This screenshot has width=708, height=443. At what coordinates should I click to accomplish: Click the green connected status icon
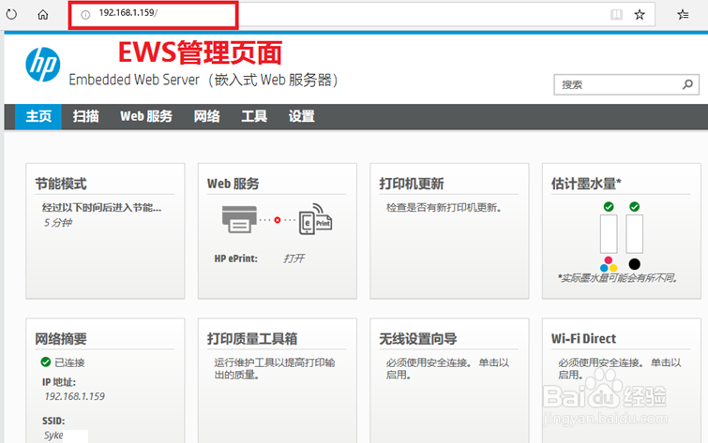tap(46, 362)
